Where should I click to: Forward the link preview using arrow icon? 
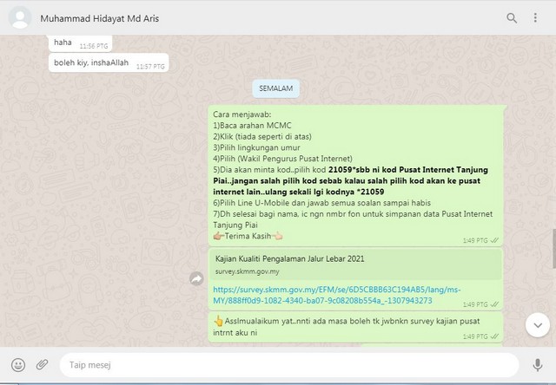click(196, 278)
